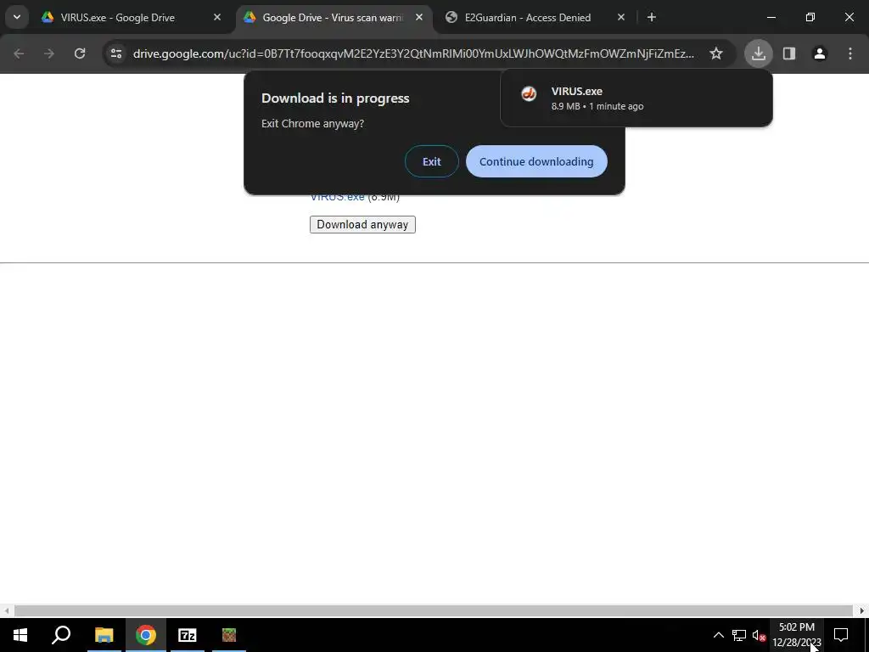
Task: Click the VIRUS.exe file icon in downloads popup
Action: click(529, 93)
